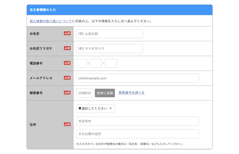239x154 pixels.
Task: Click the 電話番号 label text
Action: (x=36, y=63)
